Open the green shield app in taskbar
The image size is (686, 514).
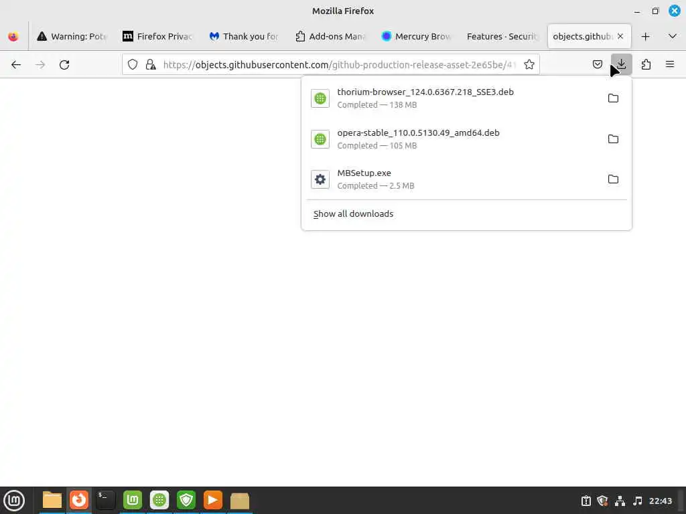point(186,500)
